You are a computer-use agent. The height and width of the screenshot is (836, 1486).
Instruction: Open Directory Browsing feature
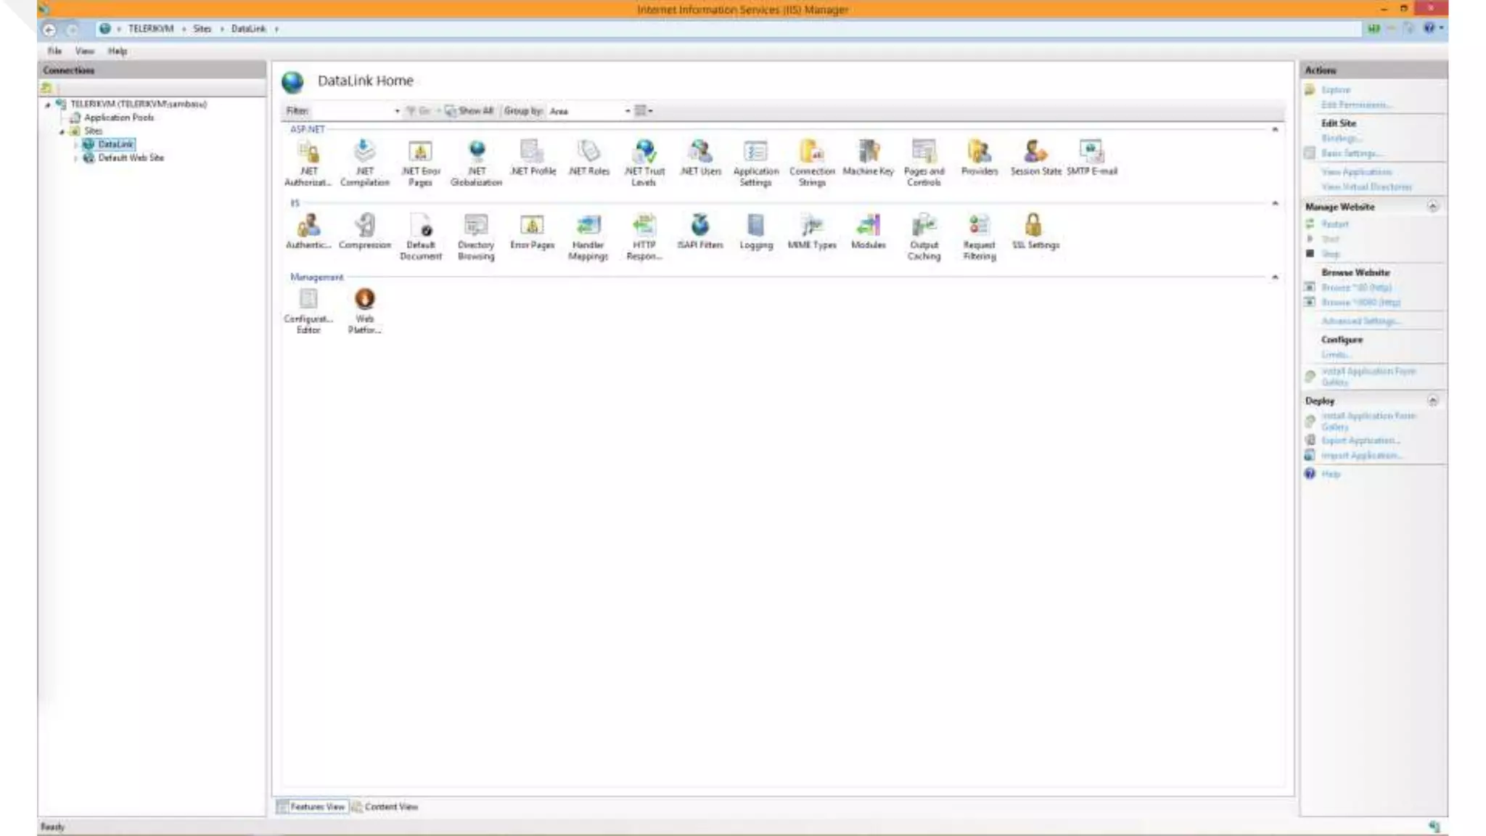476,237
